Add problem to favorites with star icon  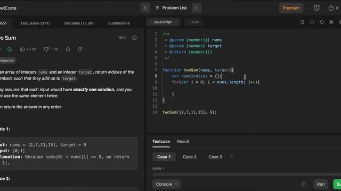click(68, 49)
